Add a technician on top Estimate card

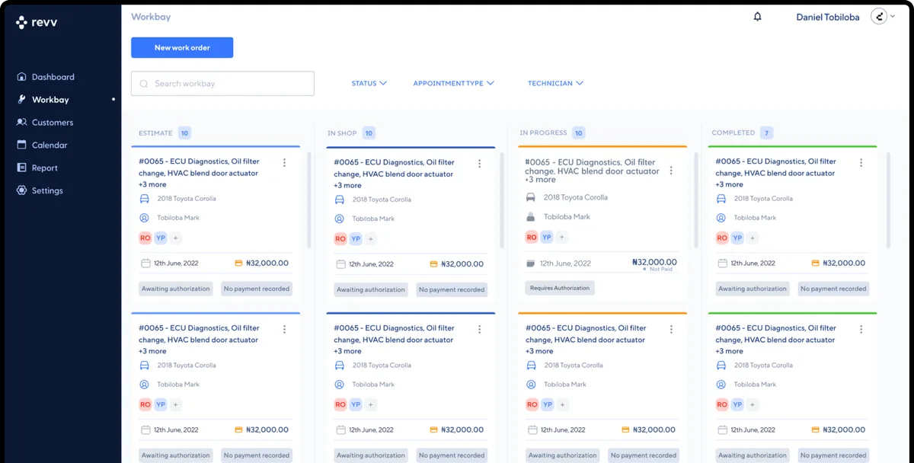click(x=175, y=238)
